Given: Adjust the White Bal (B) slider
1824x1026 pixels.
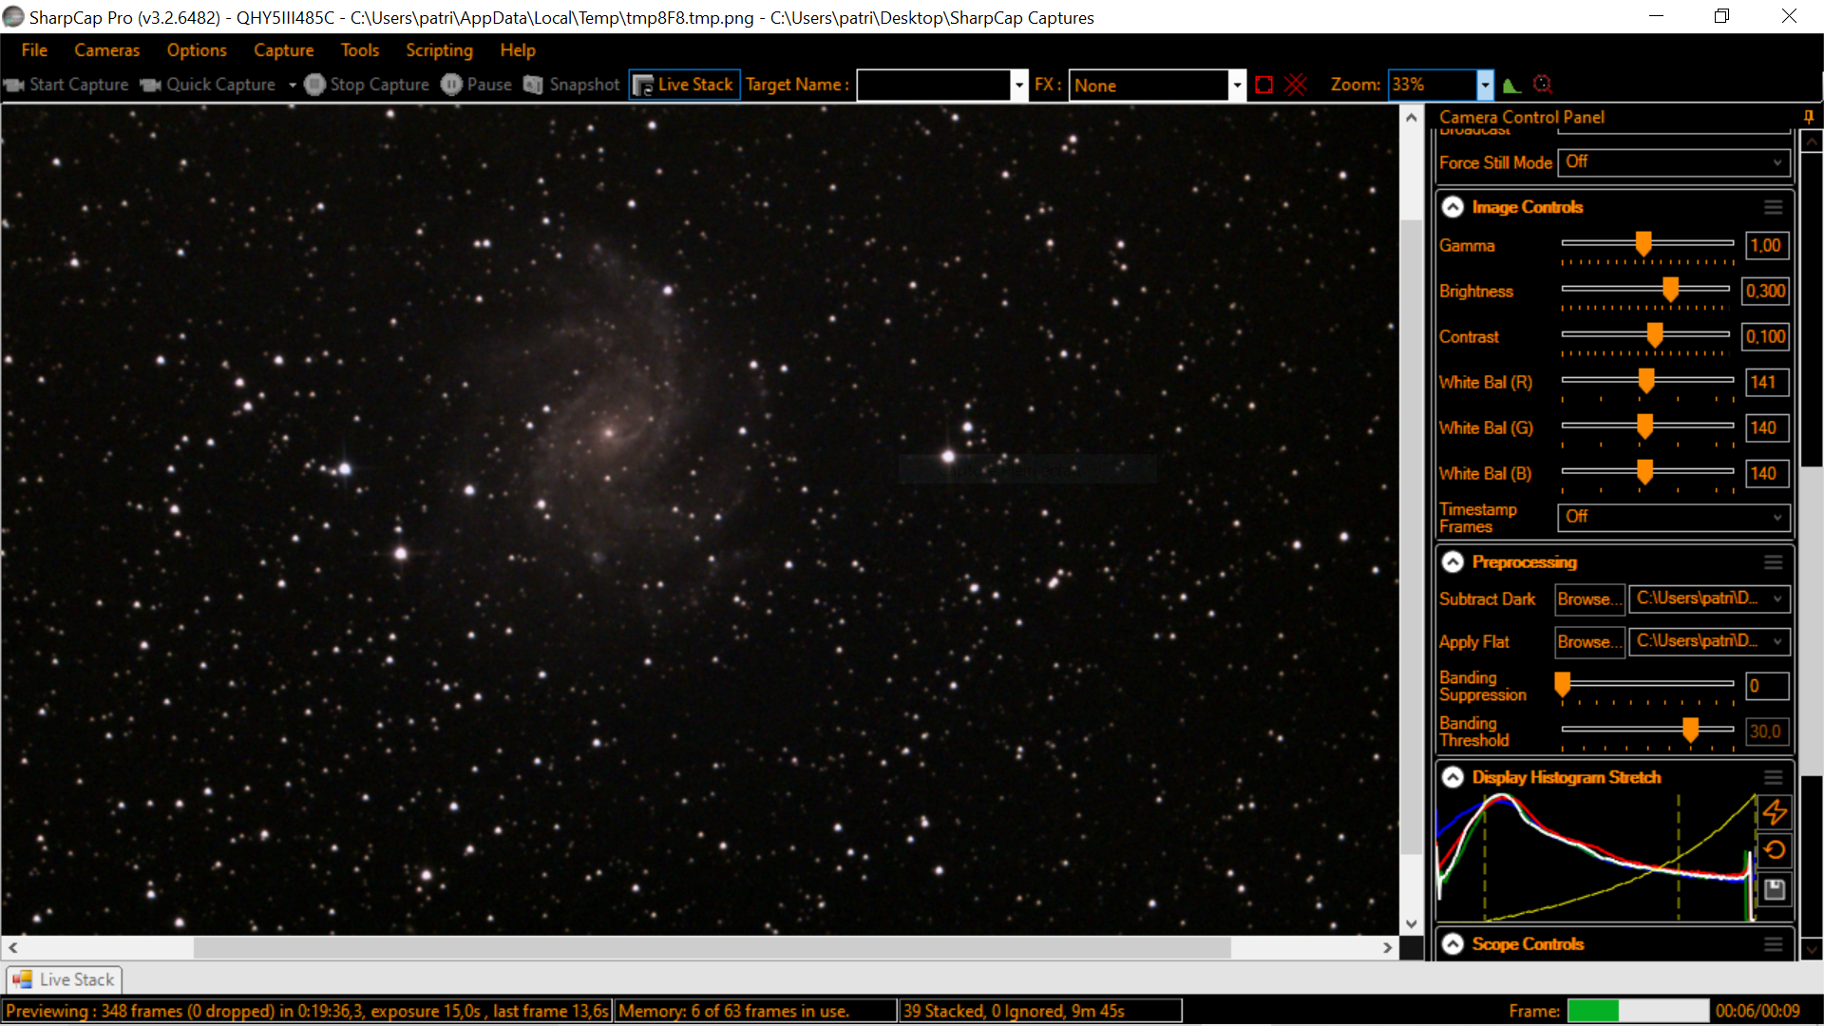Looking at the screenshot, I should [x=1645, y=472].
